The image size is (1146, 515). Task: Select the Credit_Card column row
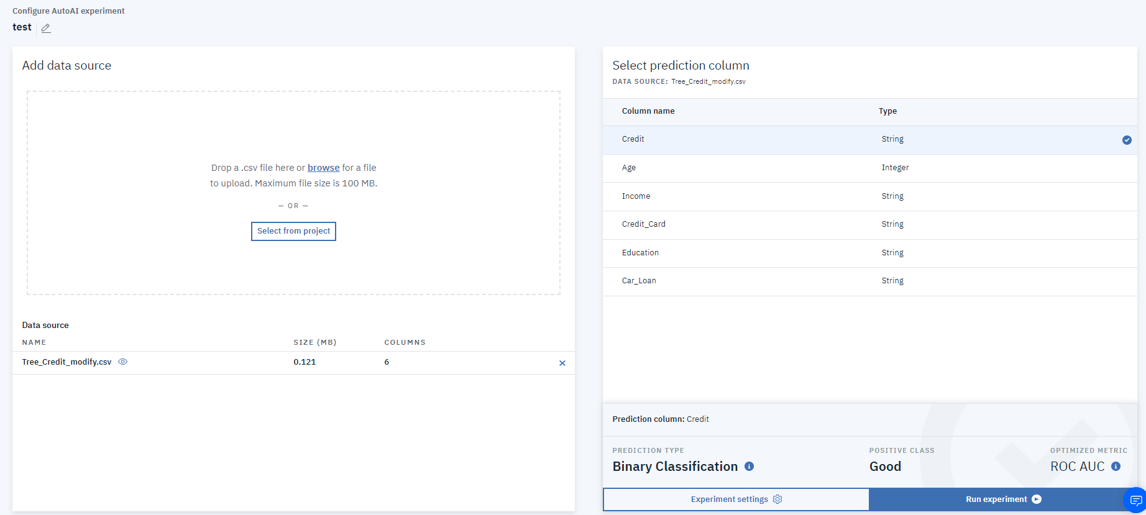pos(643,224)
